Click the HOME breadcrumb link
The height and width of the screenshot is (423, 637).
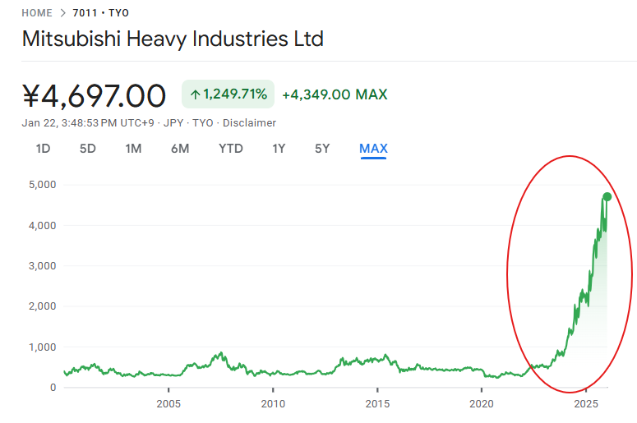[37, 13]
